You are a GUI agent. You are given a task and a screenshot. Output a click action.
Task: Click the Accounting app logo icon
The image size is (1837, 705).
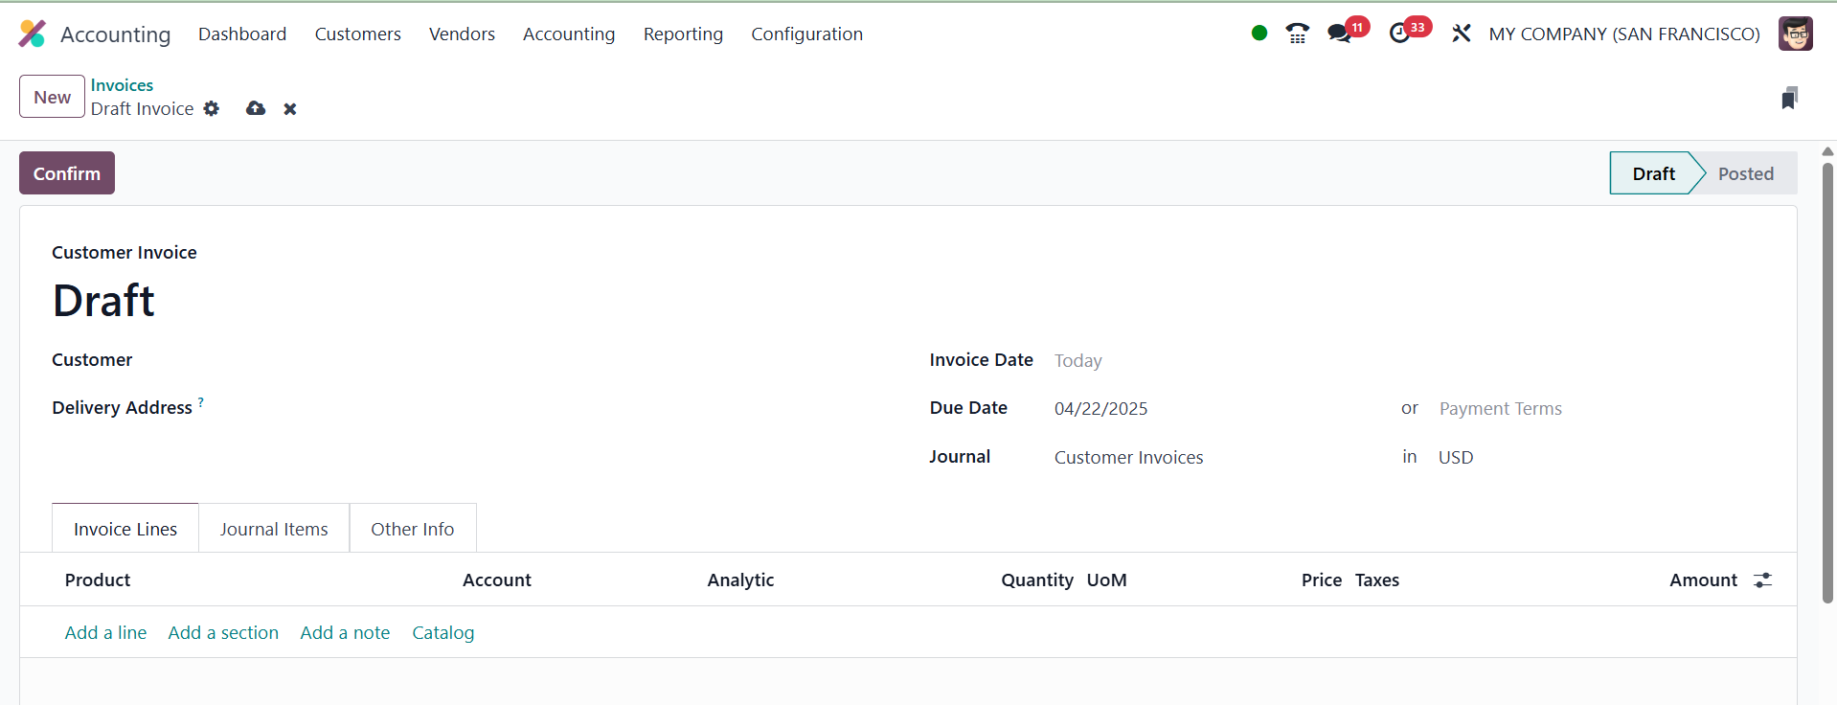(x=33, y=34)
